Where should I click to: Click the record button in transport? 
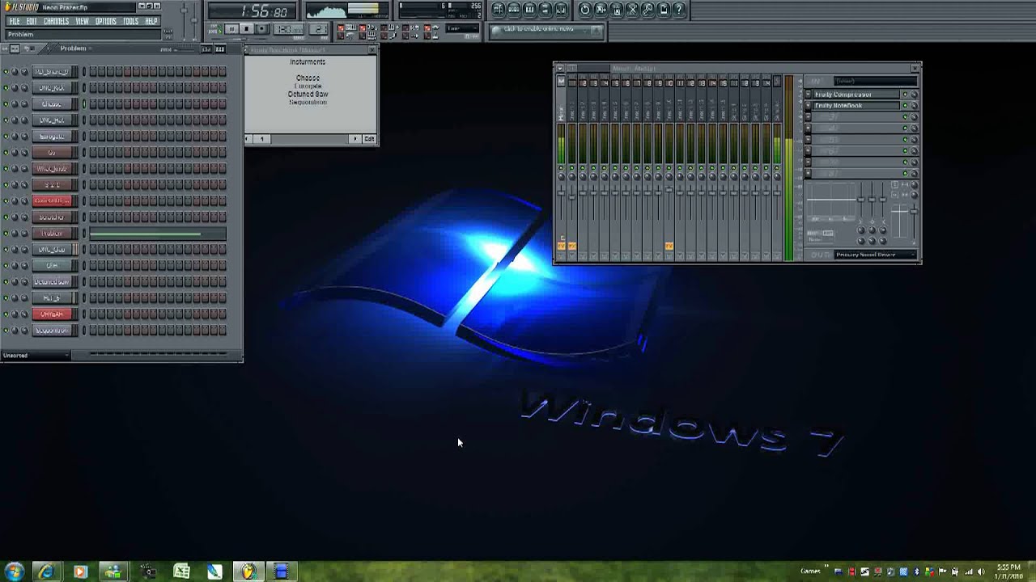click(x=261, y=29)
